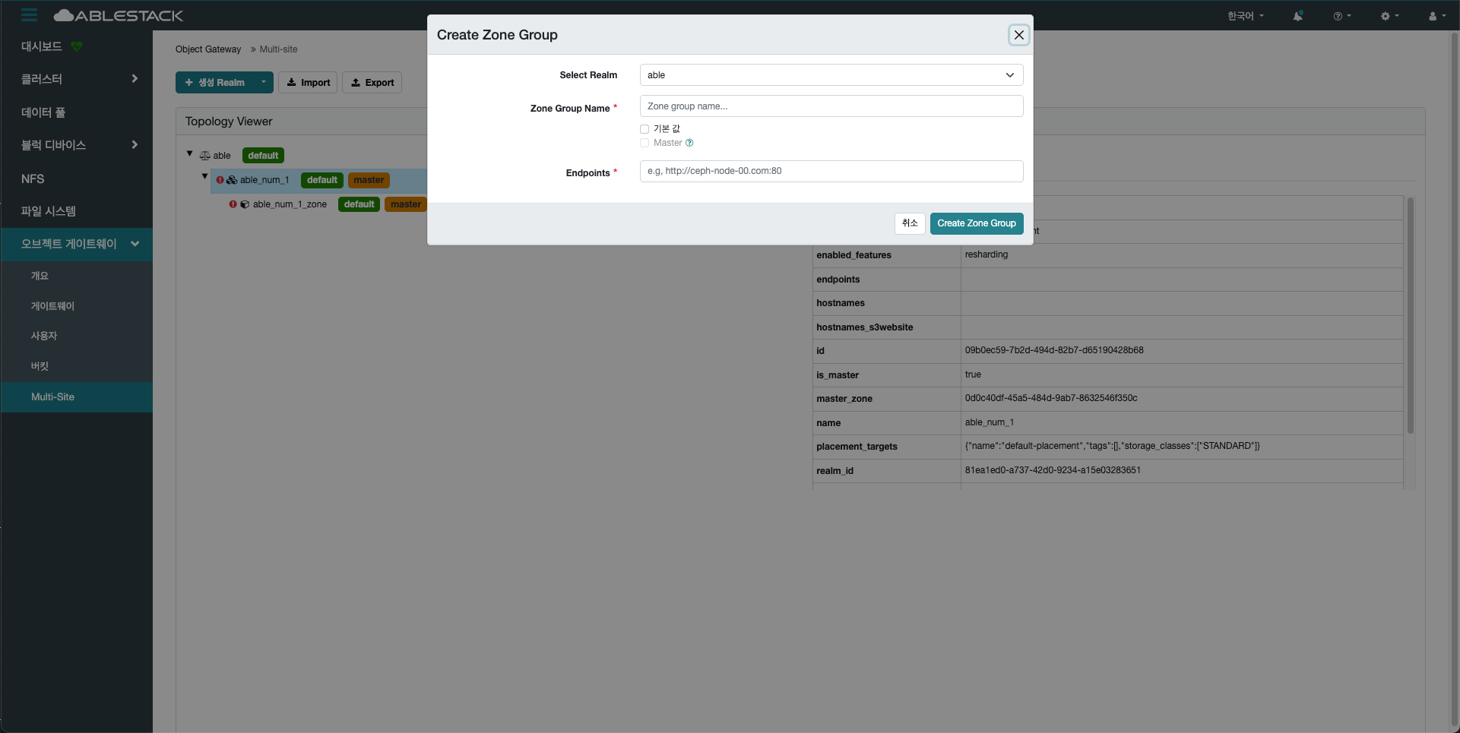
Task: Click the Create Zone Group submit button
Action: pyautogui.click(x=977, y=223)
